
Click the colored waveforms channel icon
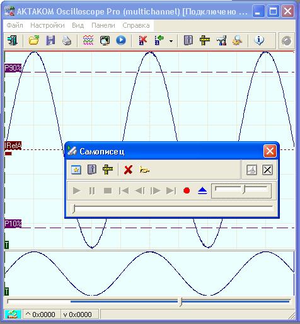point(88,40)
